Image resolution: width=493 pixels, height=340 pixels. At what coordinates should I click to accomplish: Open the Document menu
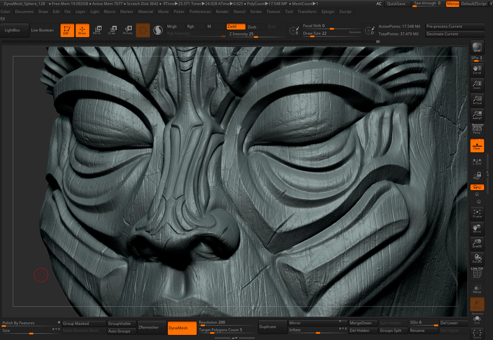[24, 12]
